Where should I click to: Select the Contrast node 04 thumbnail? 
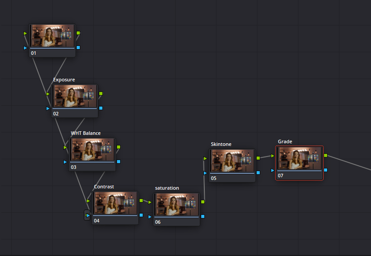click(x=115, y=203)
